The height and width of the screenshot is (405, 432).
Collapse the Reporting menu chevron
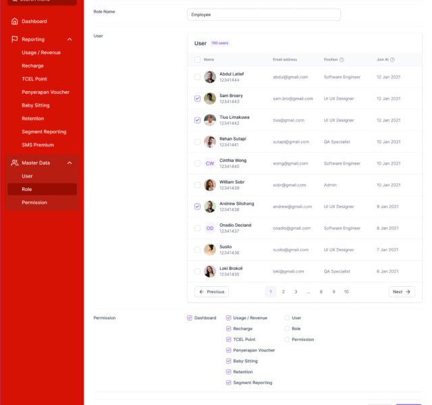[x=70, y=39]
